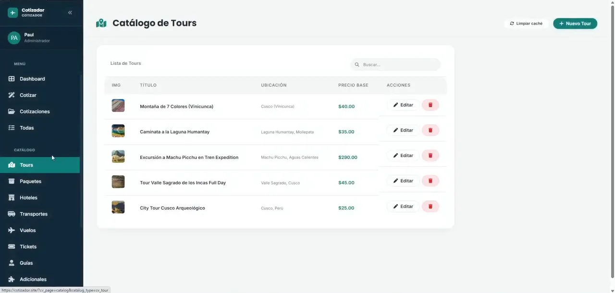Click the Buscar search field
This screenshot has height=293, width=615.
pos(395,64)
